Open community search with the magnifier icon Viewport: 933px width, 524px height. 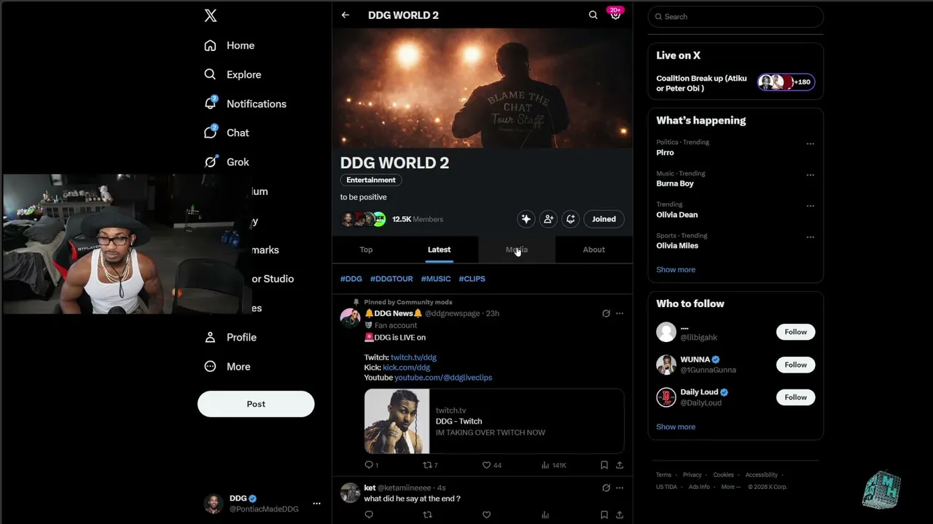(593, 15)
